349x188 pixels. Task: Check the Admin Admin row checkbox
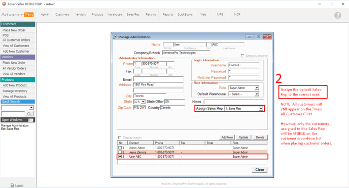(120, 148)
